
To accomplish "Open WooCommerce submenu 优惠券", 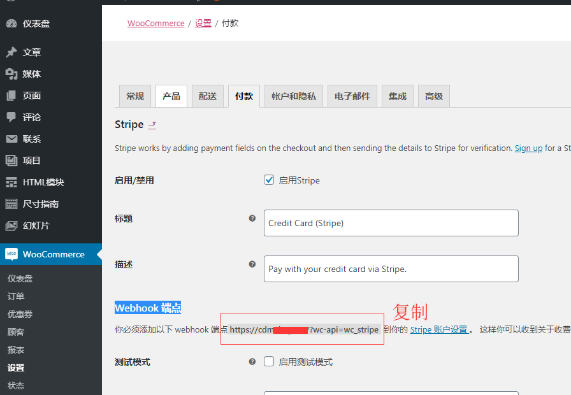I will click(x=20, y=314).
